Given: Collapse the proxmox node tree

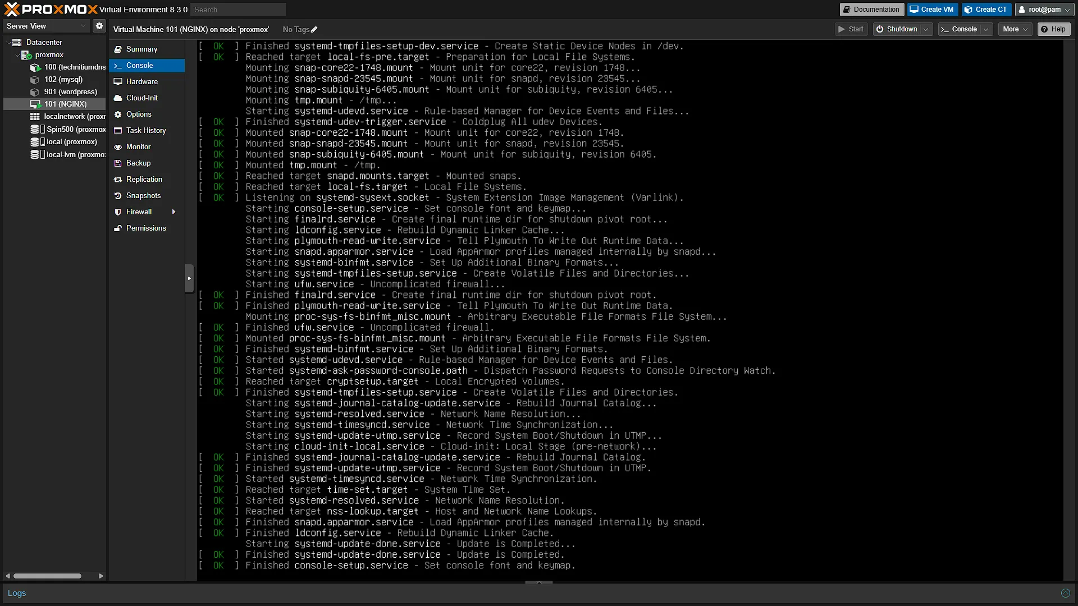Looking at the screenshot, I should point(17,54).
